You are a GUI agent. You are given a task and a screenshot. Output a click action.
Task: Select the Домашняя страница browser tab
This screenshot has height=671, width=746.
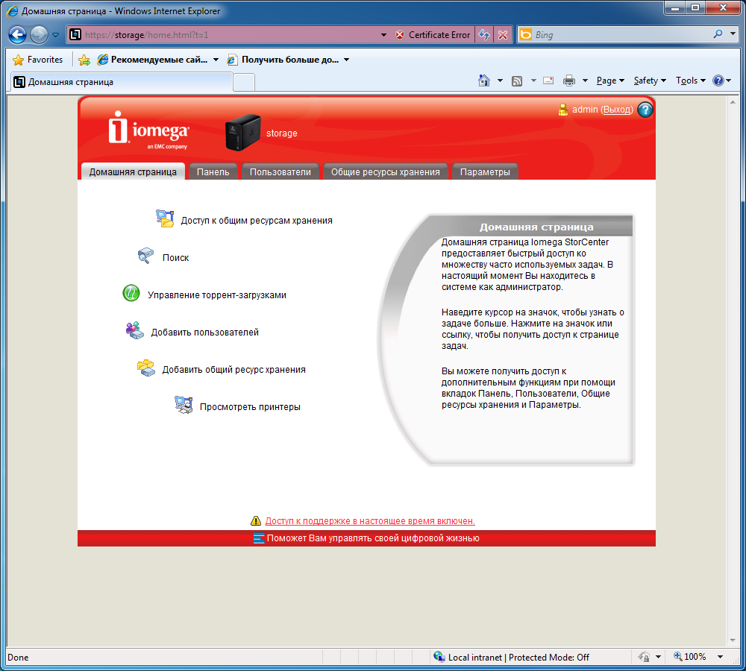(x=122, y=82)
